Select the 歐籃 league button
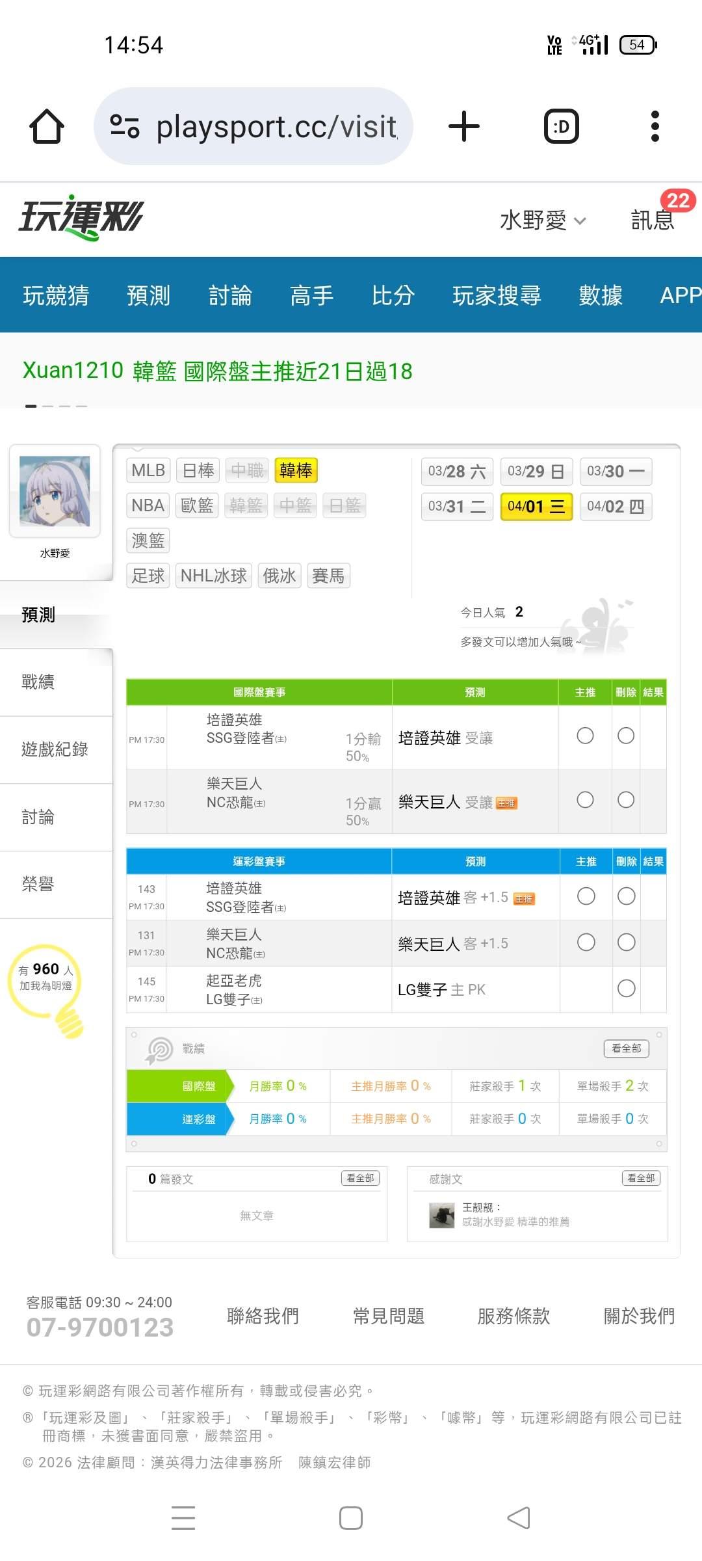This screenshot has height=1561, width=702. [198, 505]
